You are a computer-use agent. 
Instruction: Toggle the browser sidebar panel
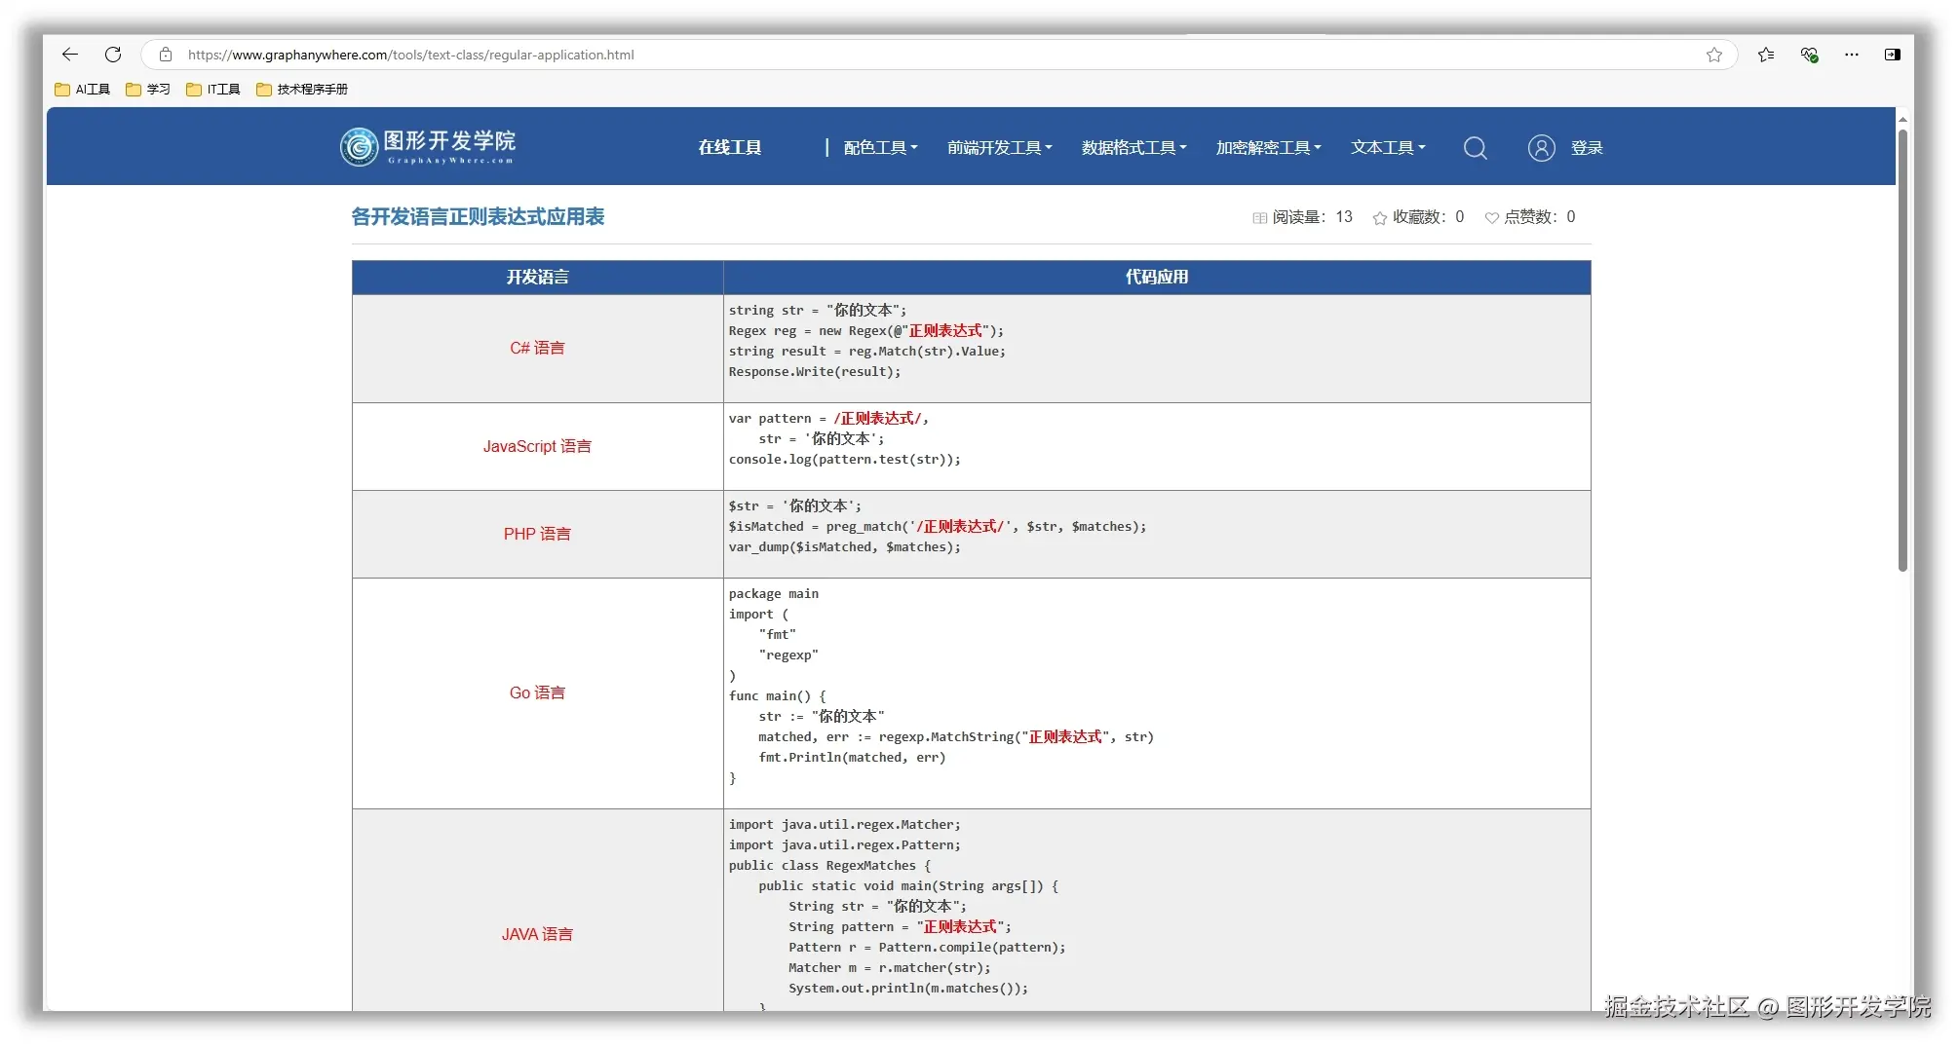pos(1893,55)
